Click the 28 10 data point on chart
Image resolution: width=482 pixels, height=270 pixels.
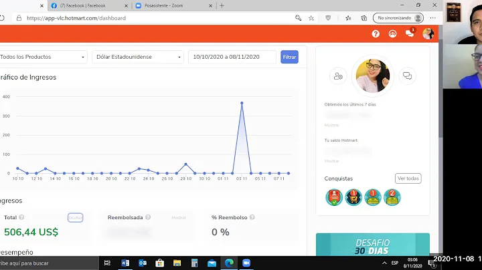(185, 164)
